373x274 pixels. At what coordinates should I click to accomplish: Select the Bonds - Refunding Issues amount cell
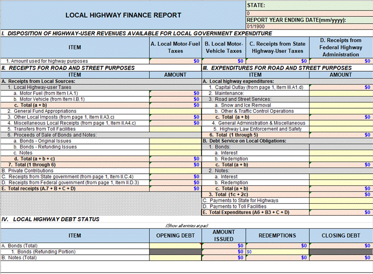(175, 147)
